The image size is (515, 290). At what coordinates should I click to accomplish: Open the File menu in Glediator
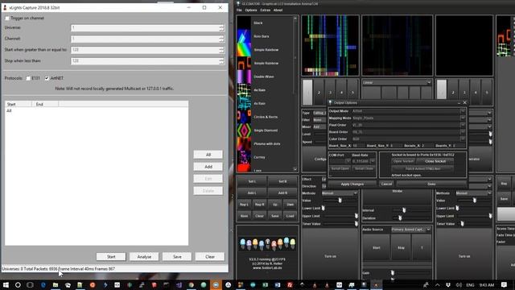239,10
